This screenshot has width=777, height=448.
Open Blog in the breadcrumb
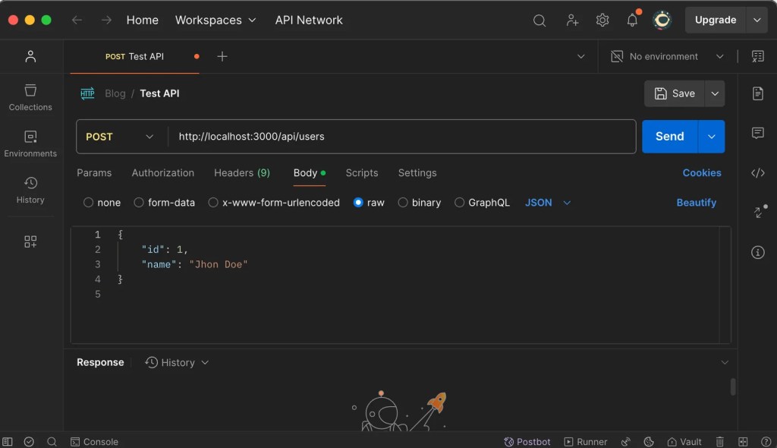point(115,93)
